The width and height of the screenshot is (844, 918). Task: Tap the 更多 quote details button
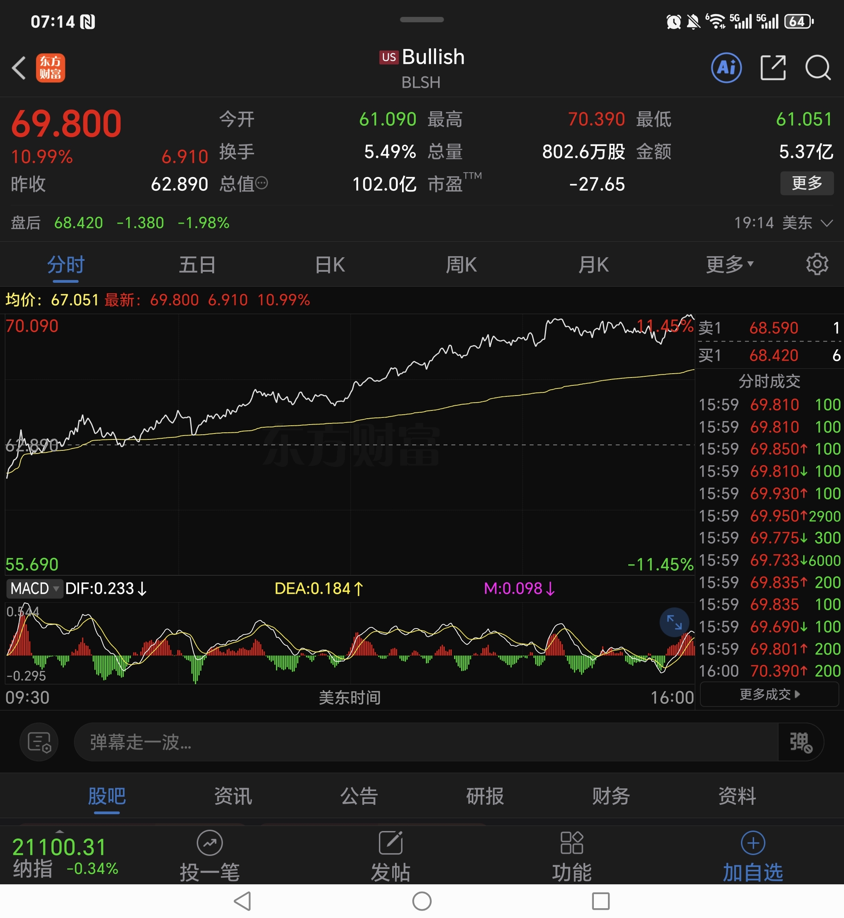(806, 183)
